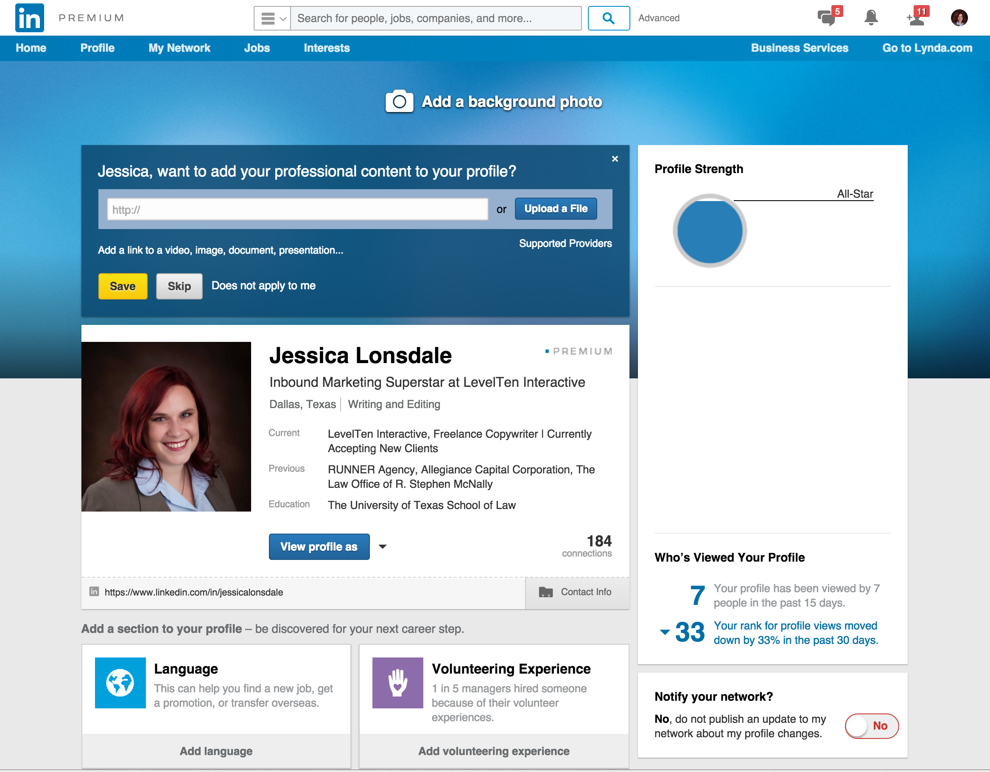The height and width of the screenshot is (772, 990).
Task: Click the Language section title
Action: (x=186, y=669)
